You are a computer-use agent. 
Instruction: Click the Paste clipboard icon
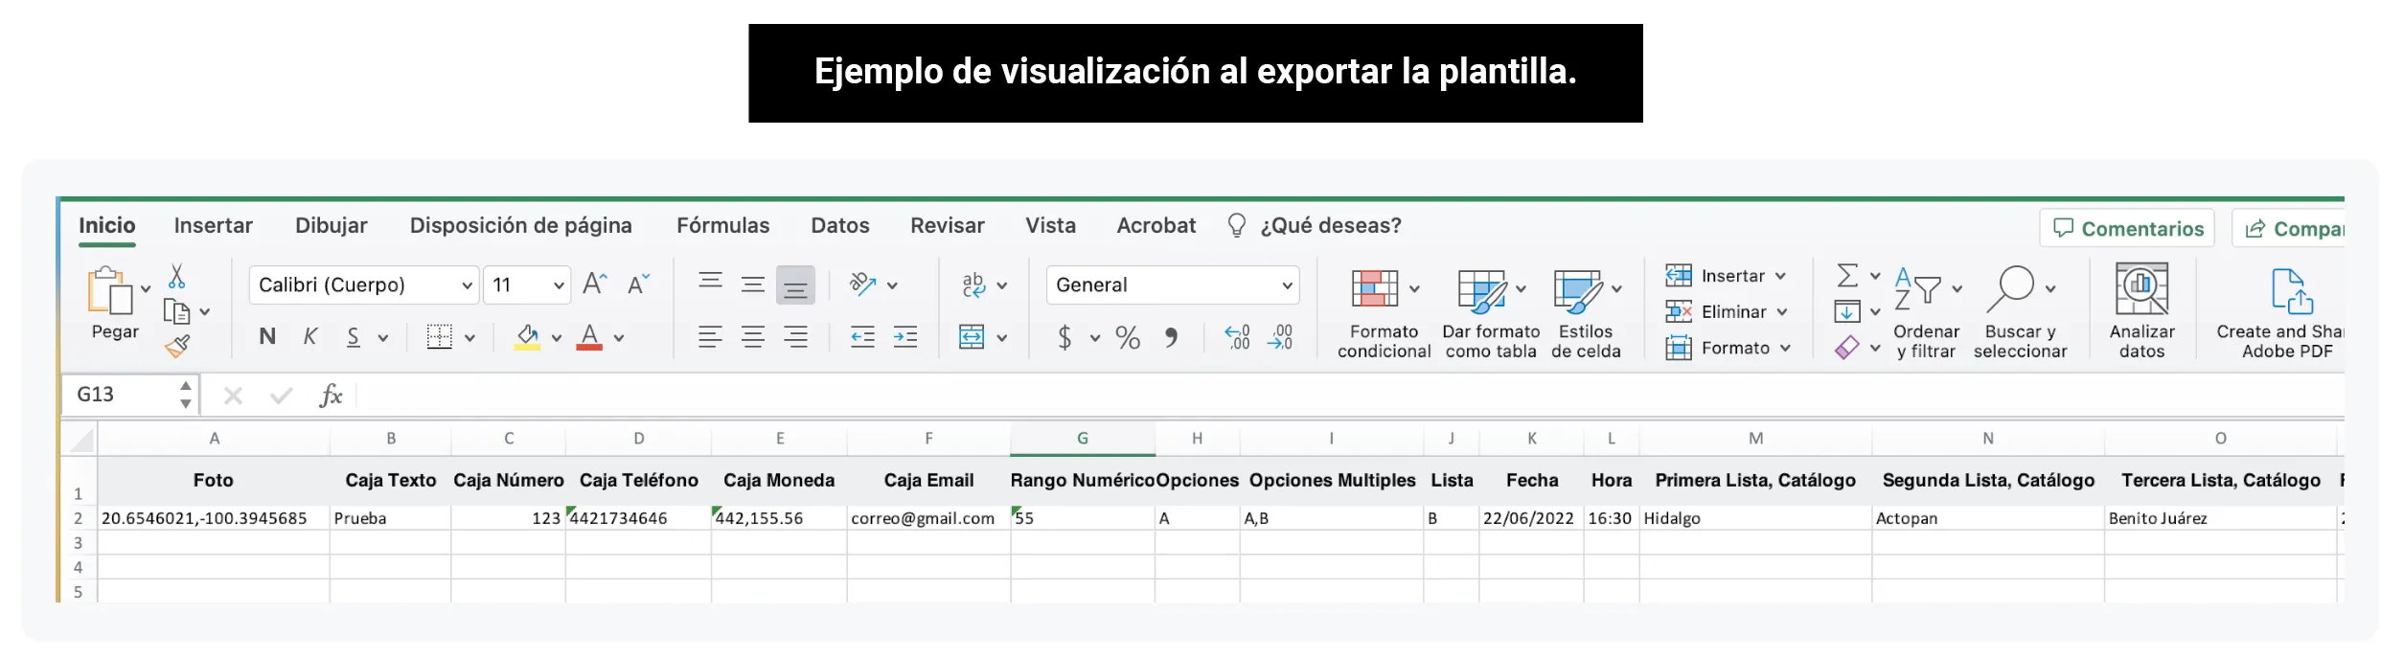[x=111, y=291]
